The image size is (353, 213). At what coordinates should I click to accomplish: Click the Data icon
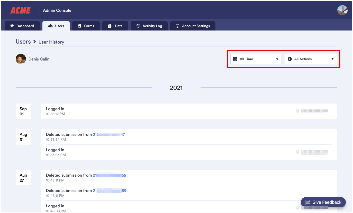(110, 26)
